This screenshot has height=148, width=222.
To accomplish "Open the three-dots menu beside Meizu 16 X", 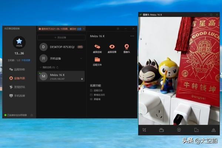I will click(x=132, y=36).
